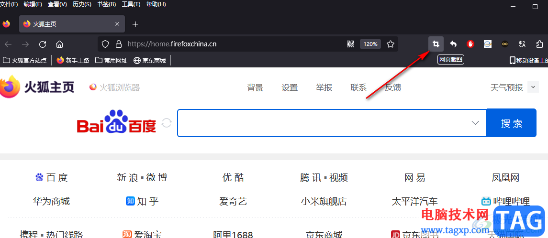The height and width of the screenshot is (238, 548).
Task: Open the 网易 site link
Action: (x=415, y=178)
